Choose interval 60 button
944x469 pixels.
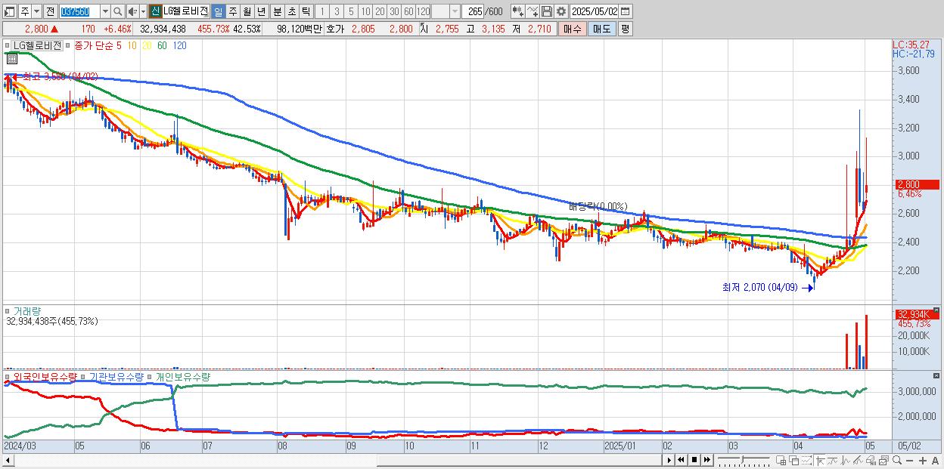coord(408,11)
